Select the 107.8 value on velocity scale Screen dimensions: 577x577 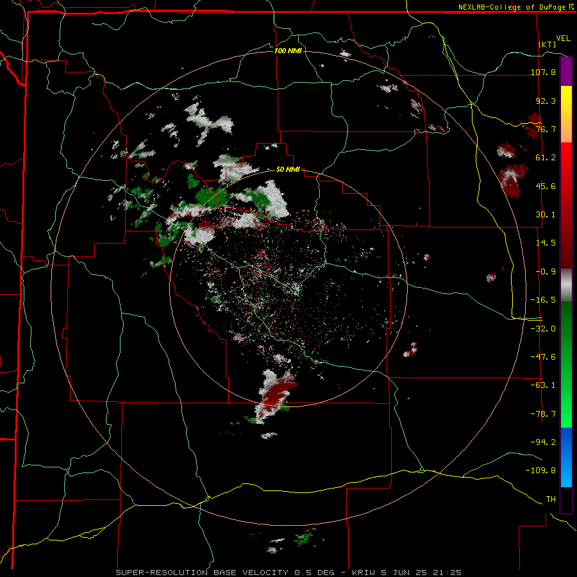coord(543,72)
